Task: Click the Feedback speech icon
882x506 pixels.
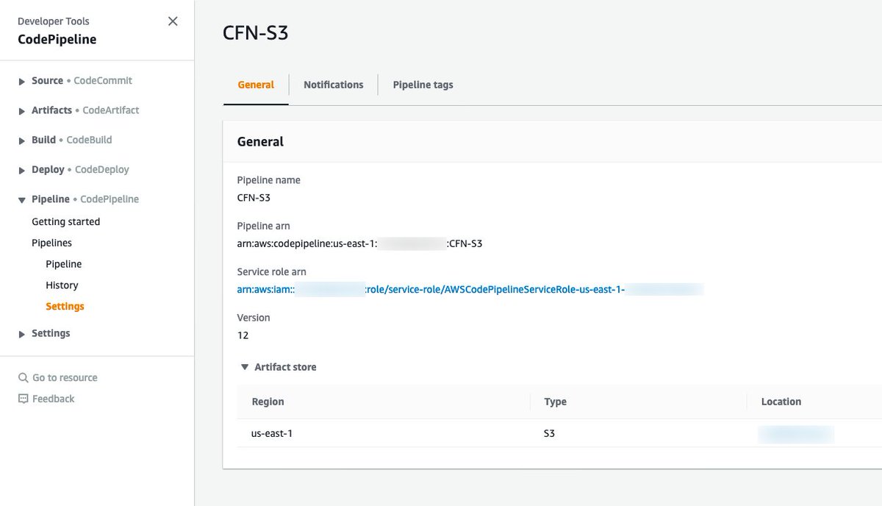Action: 23,399
